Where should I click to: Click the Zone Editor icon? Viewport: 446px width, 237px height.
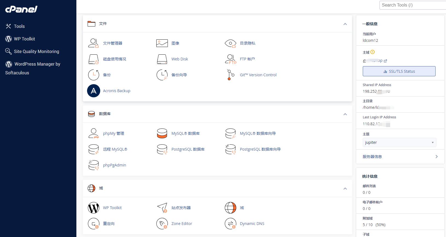(162, 224)
